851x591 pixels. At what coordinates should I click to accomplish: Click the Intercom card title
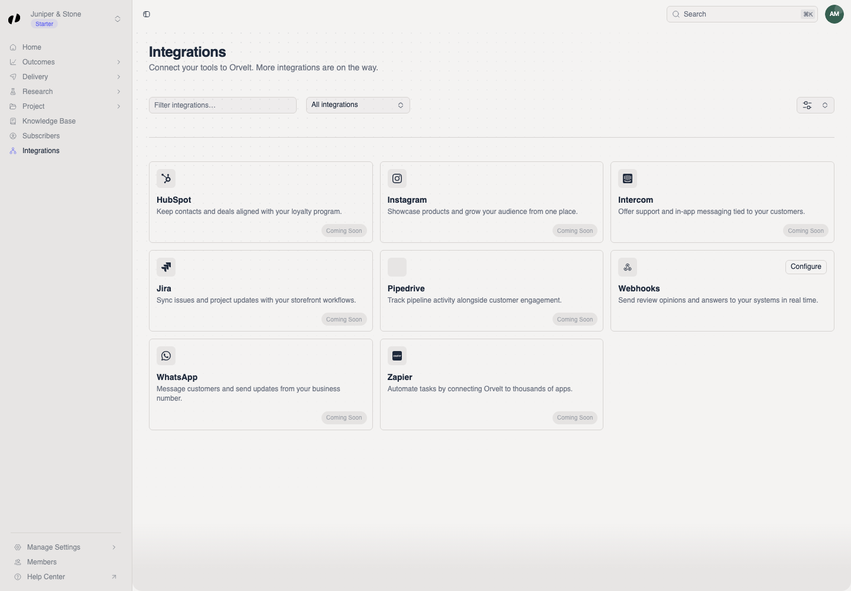pyautogui.click(x=636, y=200)
